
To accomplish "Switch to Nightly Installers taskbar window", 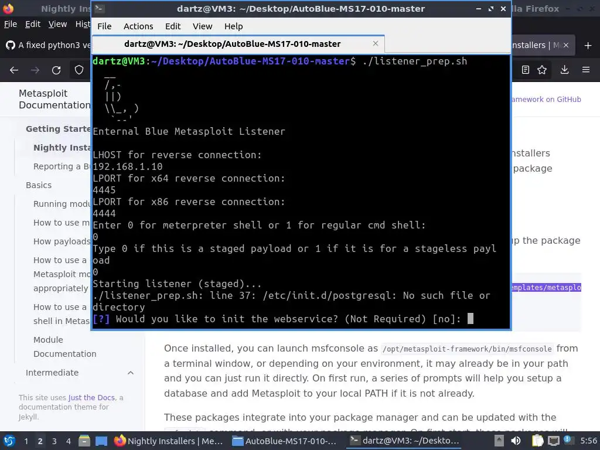I will coord(169,441).
